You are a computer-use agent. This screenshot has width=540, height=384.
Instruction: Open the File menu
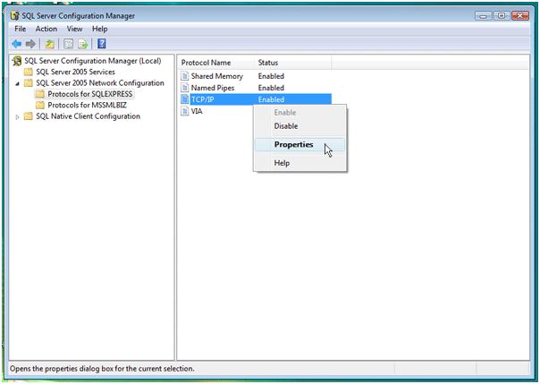tap(21, 29)
